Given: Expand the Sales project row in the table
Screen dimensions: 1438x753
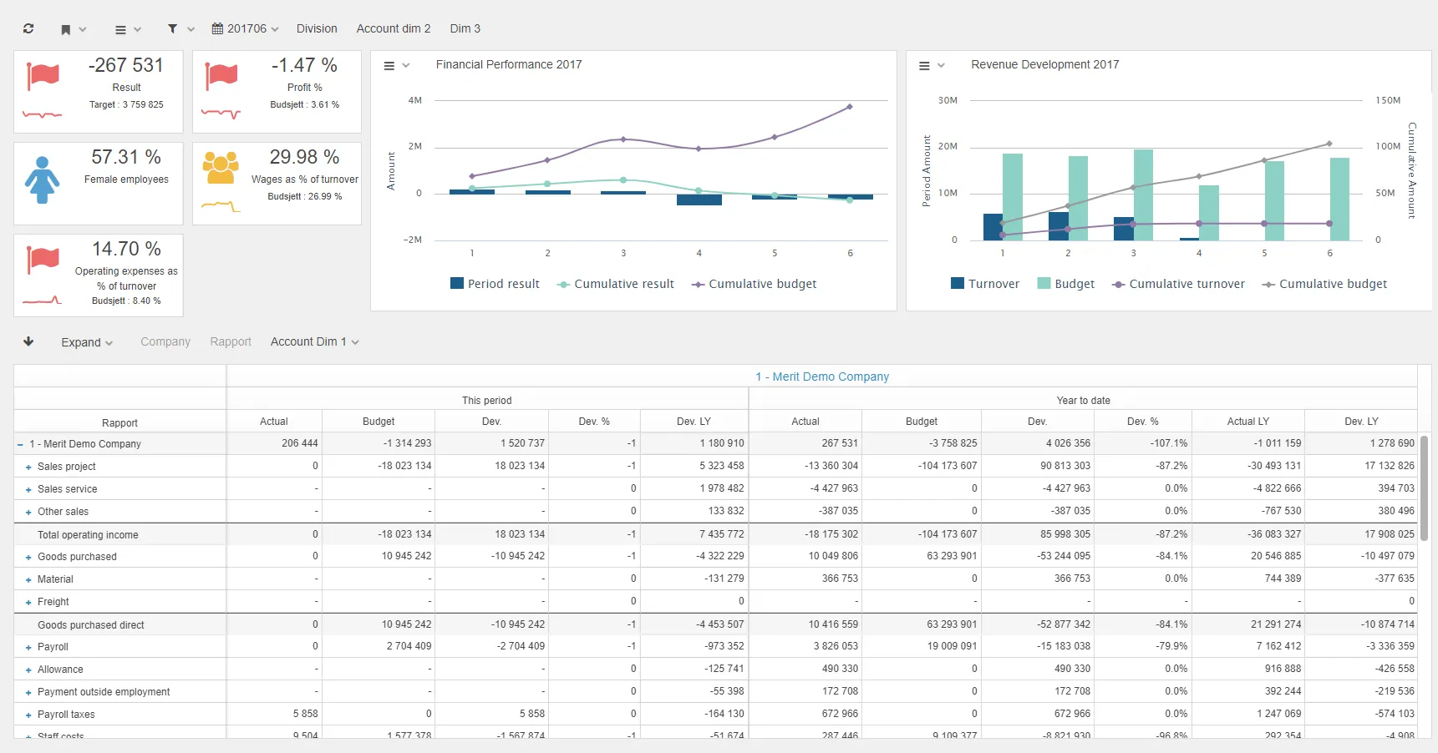Looking at the screenshot, I should click(x=28, y=467).
